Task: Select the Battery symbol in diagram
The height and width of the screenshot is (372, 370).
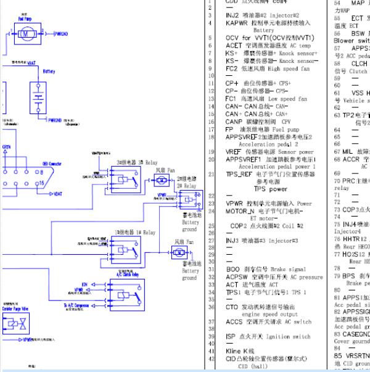Action: click(x=38, y=97)
